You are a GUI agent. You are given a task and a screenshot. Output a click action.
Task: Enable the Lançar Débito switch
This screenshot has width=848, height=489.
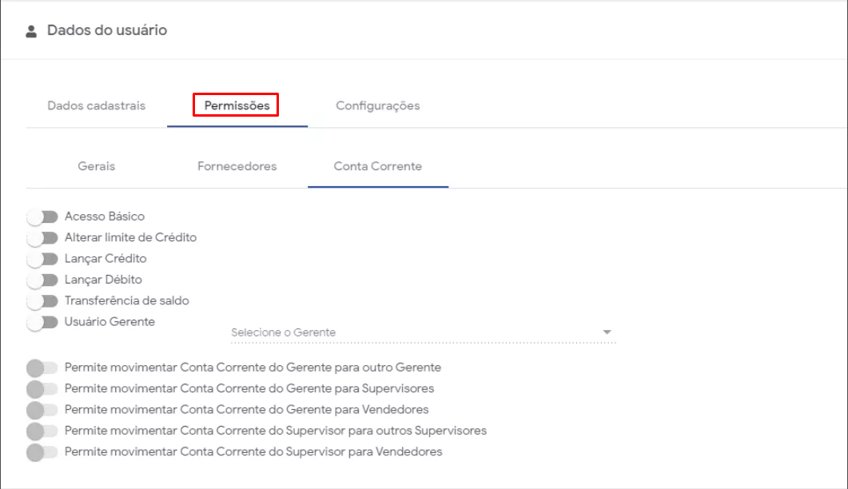click(42, 280)
